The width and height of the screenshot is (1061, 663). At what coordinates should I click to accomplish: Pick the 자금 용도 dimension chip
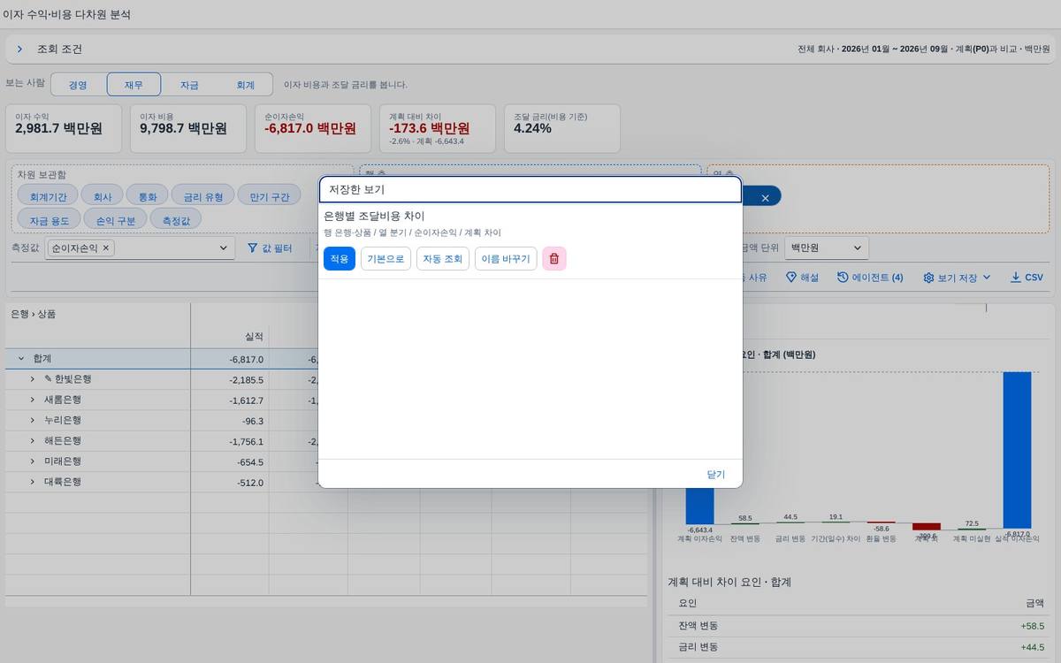click(x=50, y=219)
